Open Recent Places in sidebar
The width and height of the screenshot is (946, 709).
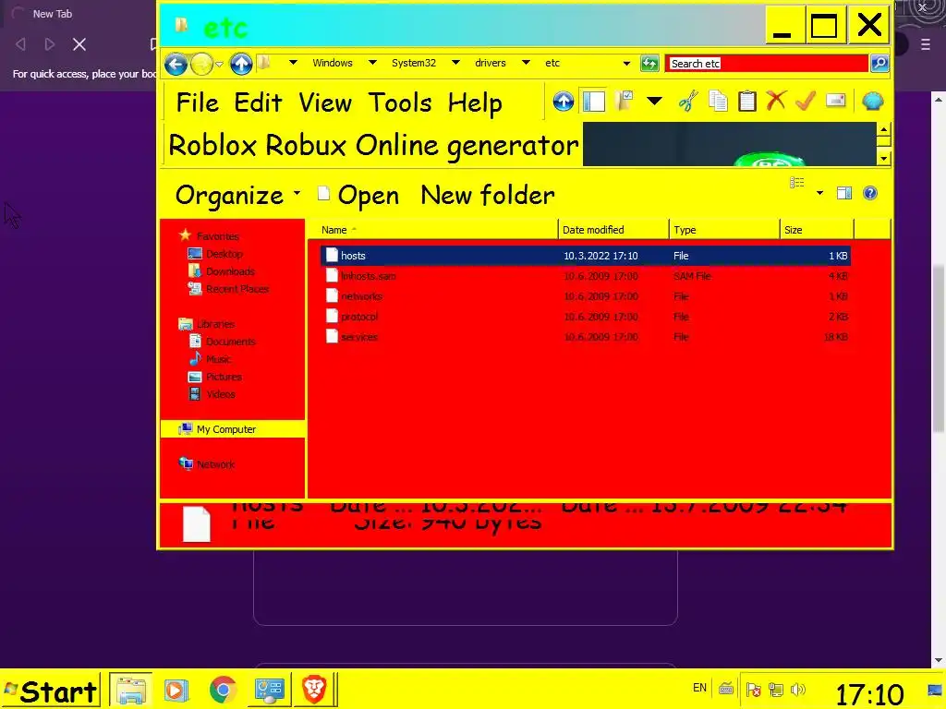228,289
